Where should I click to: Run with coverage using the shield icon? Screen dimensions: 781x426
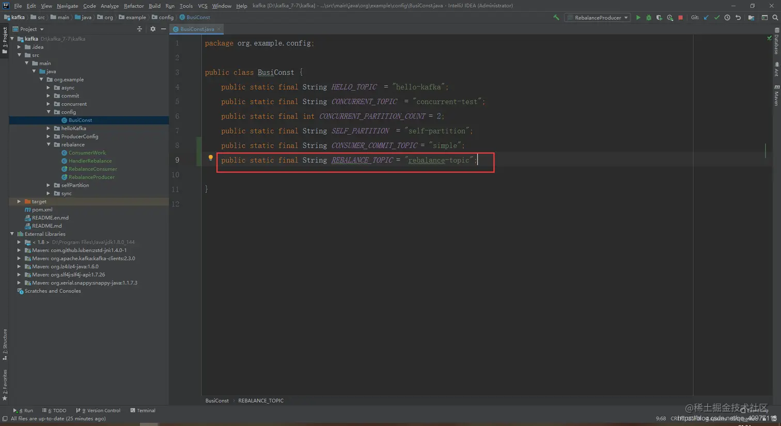click(x=659, y=18)
